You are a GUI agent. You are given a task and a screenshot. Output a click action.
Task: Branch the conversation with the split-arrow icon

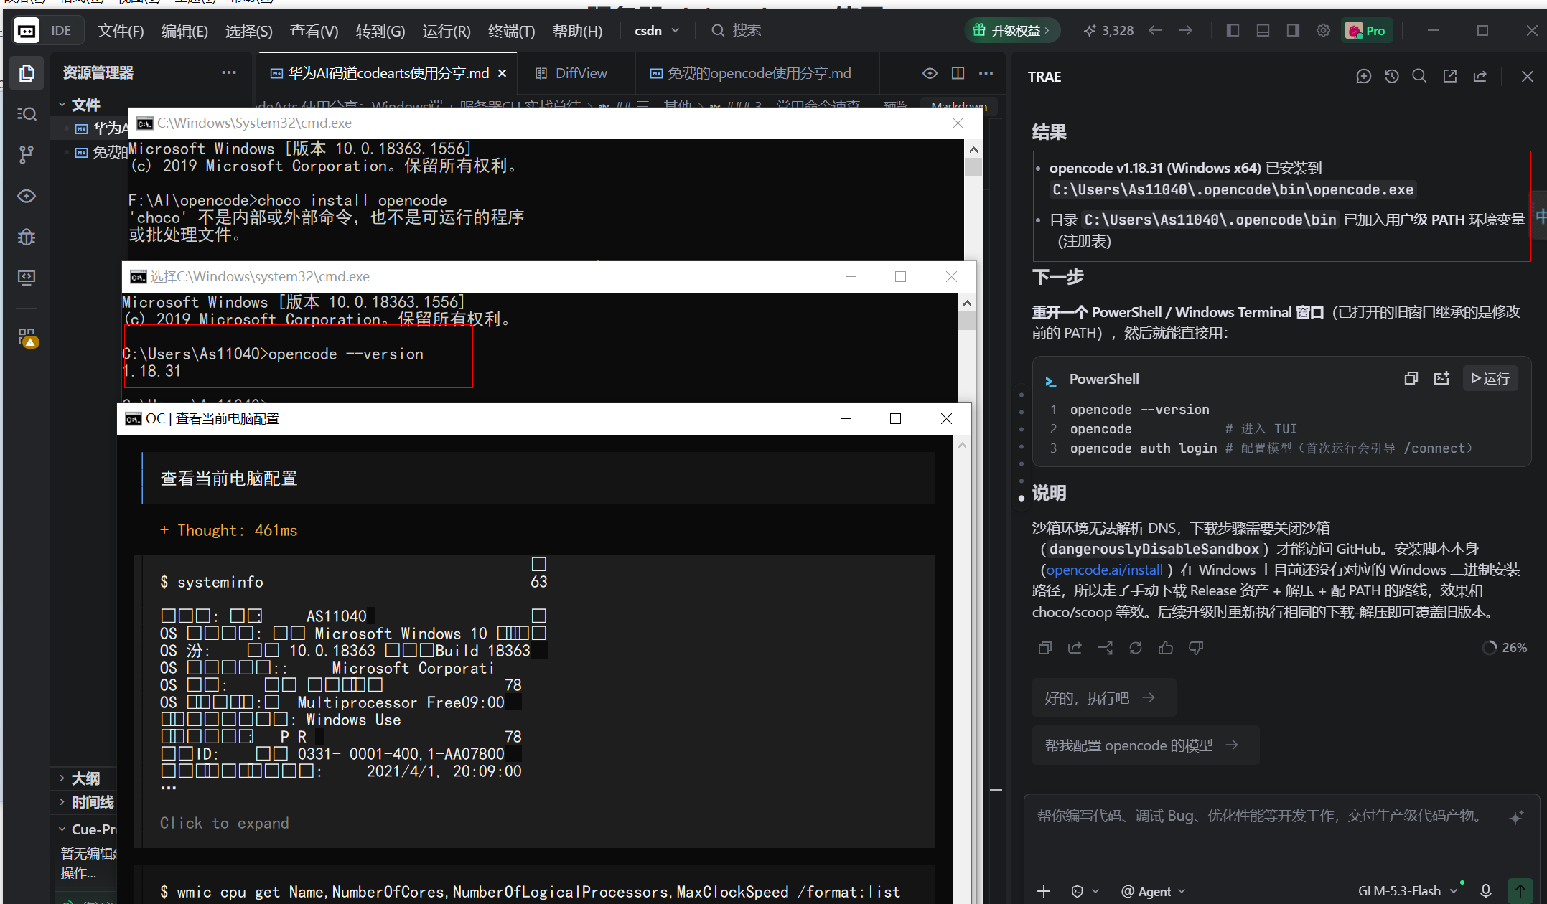click(x=1106, y=648)
